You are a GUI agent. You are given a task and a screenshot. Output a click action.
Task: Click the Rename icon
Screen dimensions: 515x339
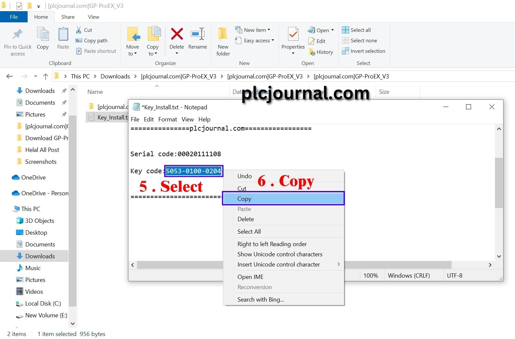pos(198,34)
